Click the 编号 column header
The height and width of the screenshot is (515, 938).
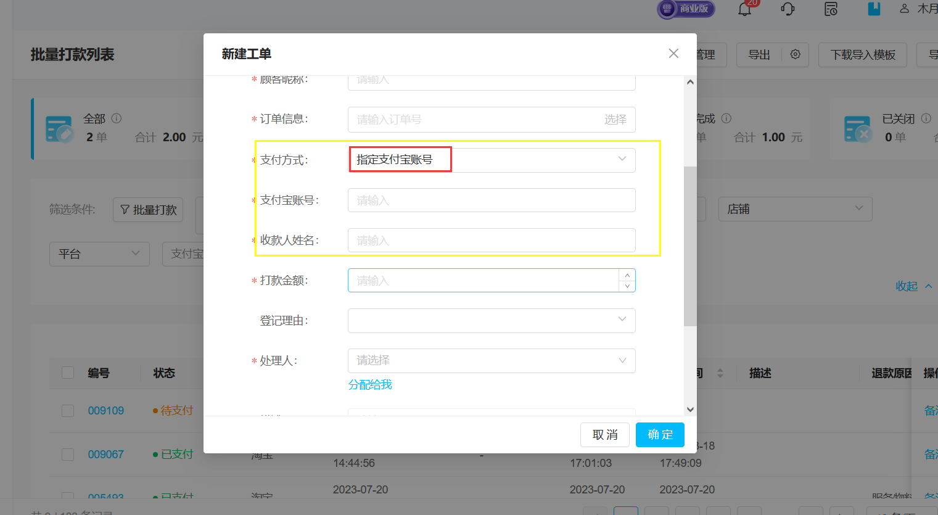tap(99, 373)
